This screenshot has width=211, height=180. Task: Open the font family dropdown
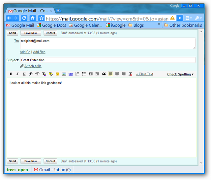[31, 74]
